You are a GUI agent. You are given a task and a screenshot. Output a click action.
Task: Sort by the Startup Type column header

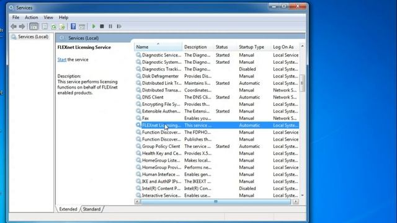click(x=254, y=47)
